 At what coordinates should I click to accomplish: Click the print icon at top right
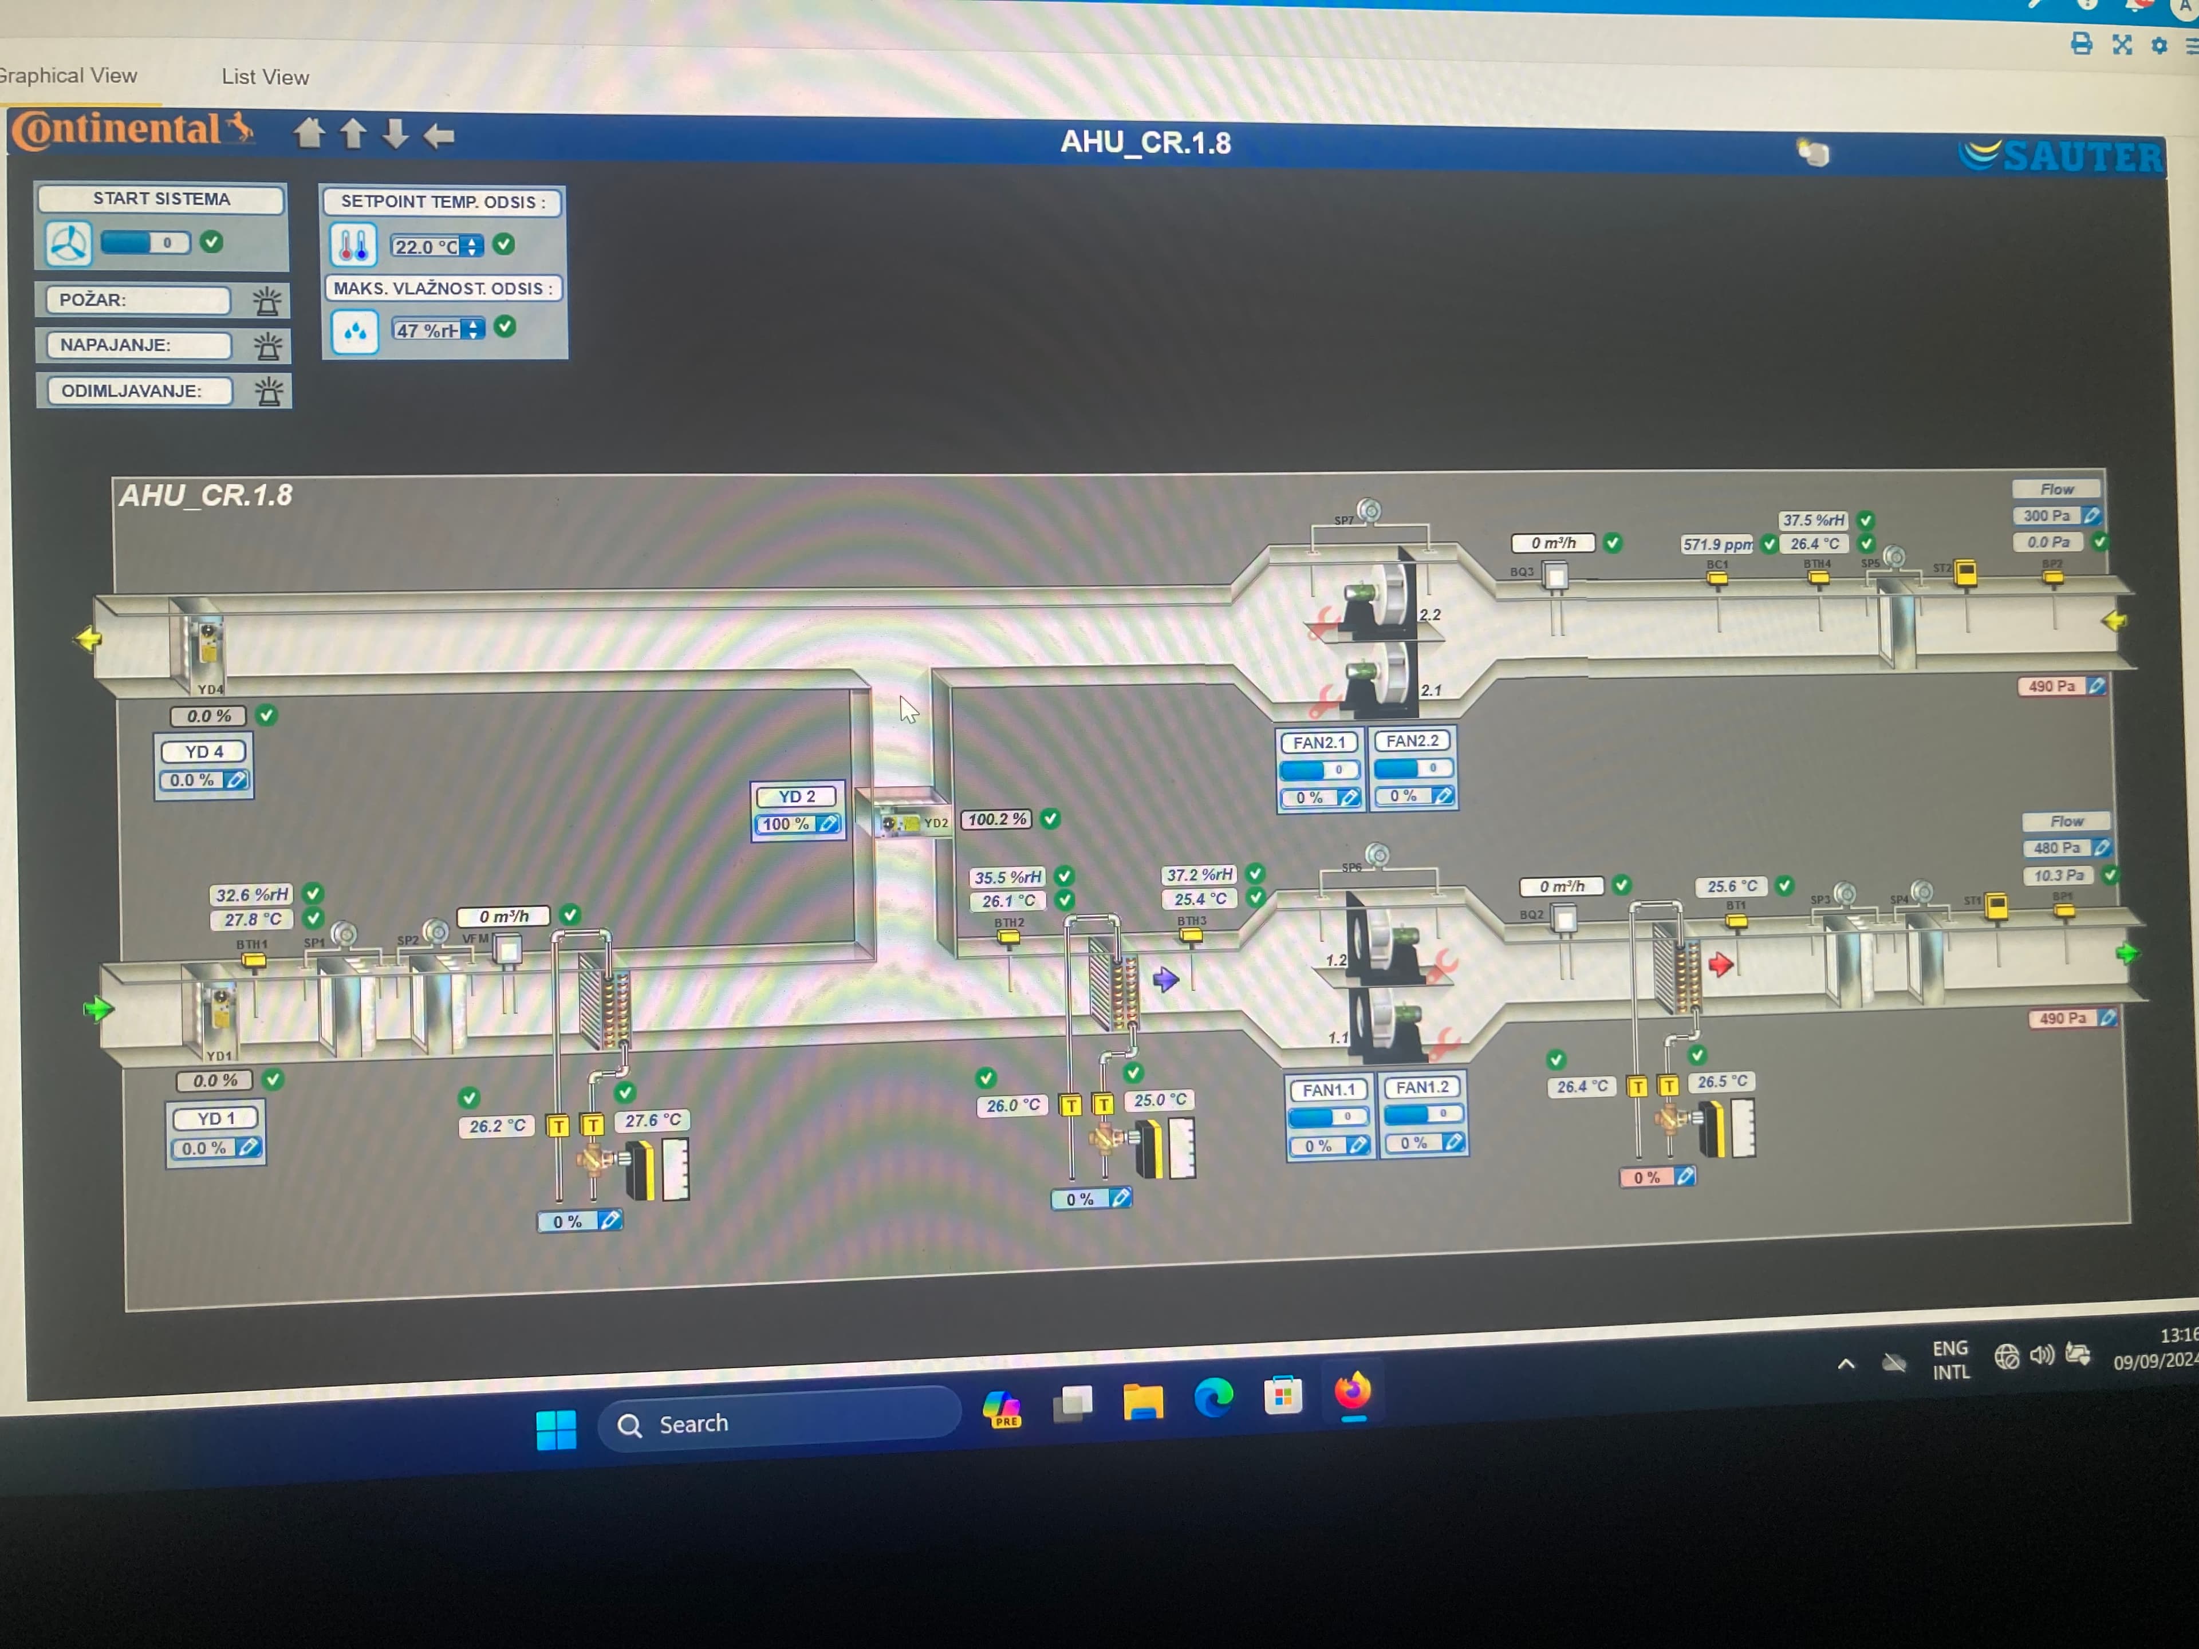click(2080, 44)
